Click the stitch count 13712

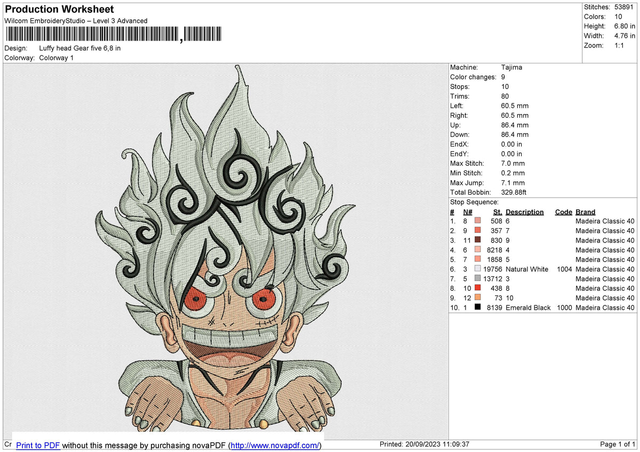[x=492, y=279]
